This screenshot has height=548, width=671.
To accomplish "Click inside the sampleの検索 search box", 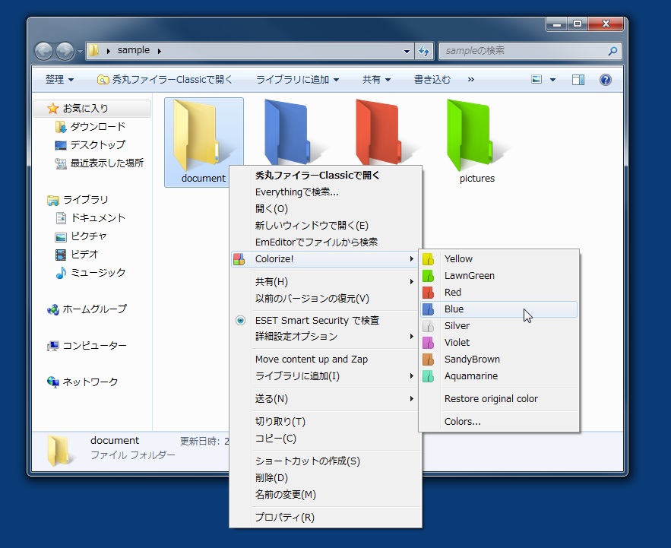I will pyautogui.click(x=524, y=50).
